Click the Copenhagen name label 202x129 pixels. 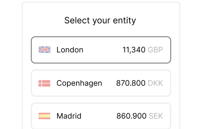click(79, 83)
